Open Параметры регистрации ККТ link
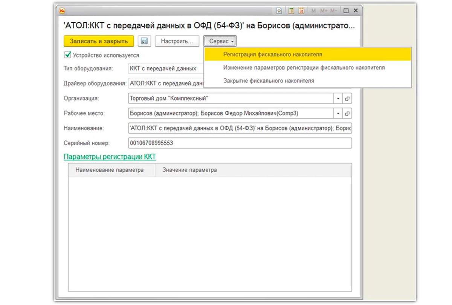452x305 pixels. (x=110, y=157)
